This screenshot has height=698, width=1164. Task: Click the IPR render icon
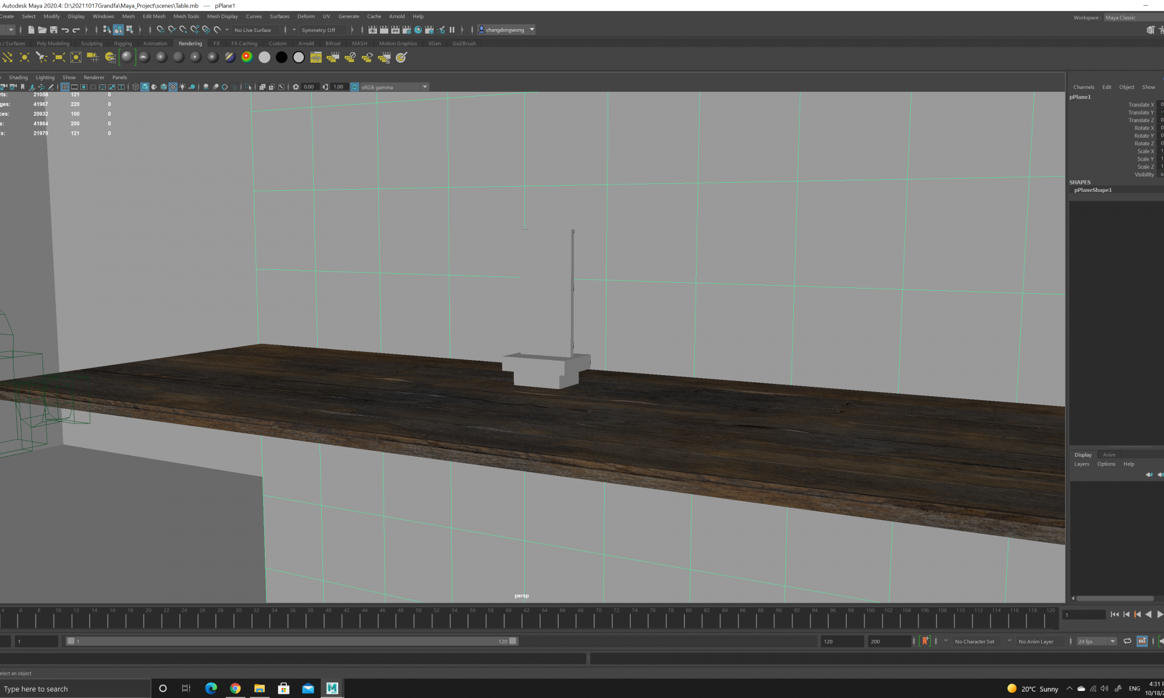[395, 30]
